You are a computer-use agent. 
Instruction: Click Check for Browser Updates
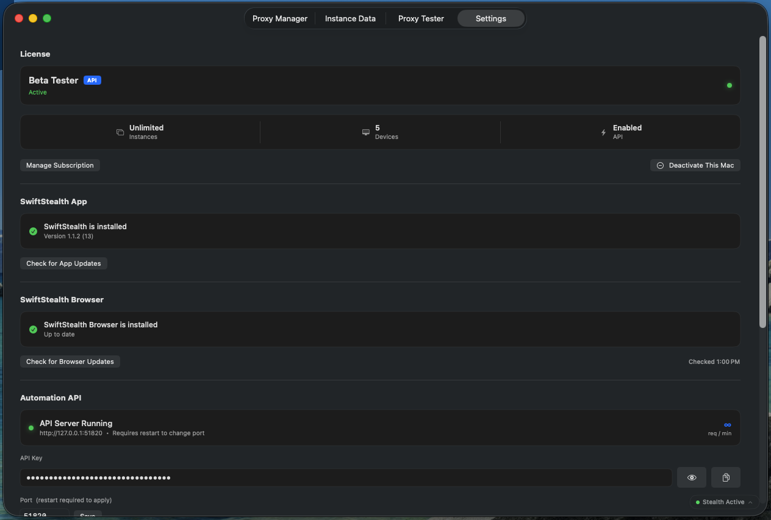pos(70,362)
